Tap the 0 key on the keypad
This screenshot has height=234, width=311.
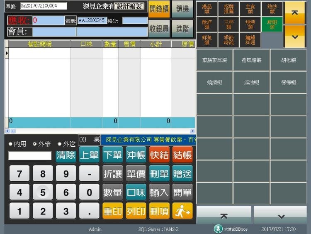(89, 192)
